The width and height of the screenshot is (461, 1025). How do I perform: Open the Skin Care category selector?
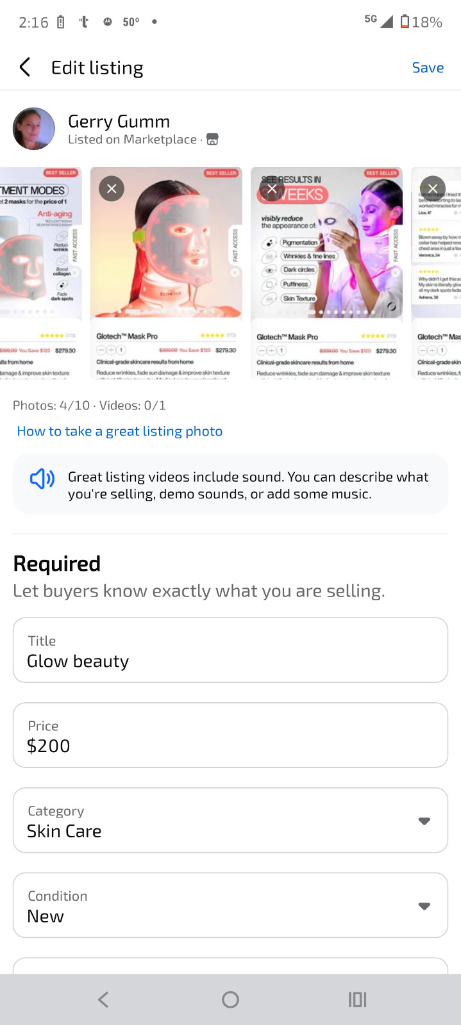pyautogui.click(x=230, y=820)
